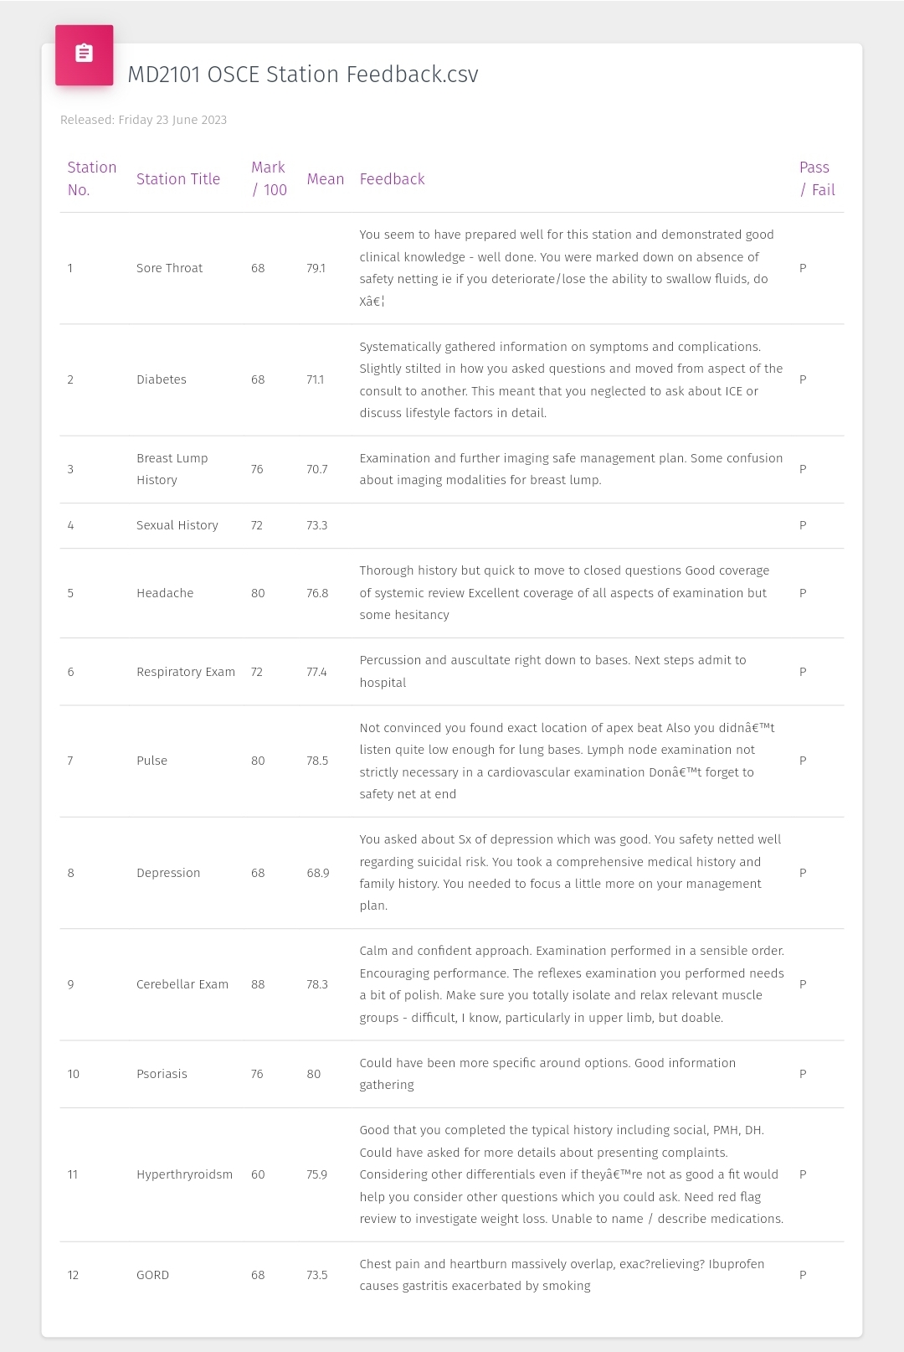Click the GORD station title

pos(152,1275)
